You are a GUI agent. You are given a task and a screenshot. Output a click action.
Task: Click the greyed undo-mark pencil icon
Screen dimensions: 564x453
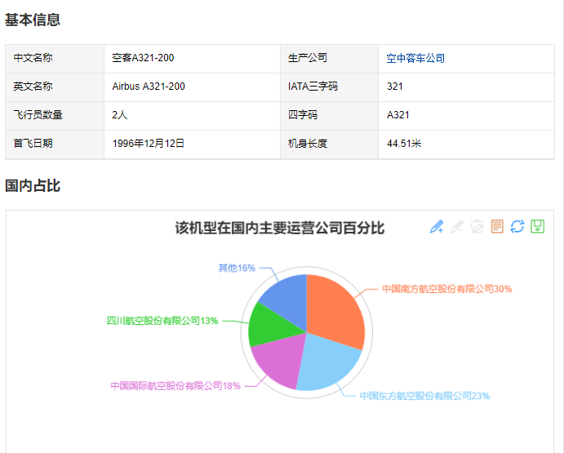[x=457, y=227]
